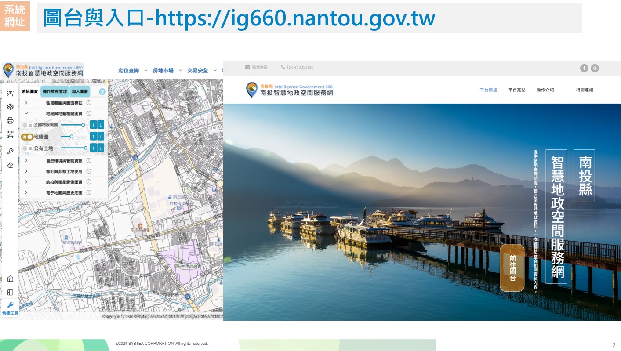Viewport: 621px width, 351px height.
Task: Close the layer panel with X button
Action: 102,92
